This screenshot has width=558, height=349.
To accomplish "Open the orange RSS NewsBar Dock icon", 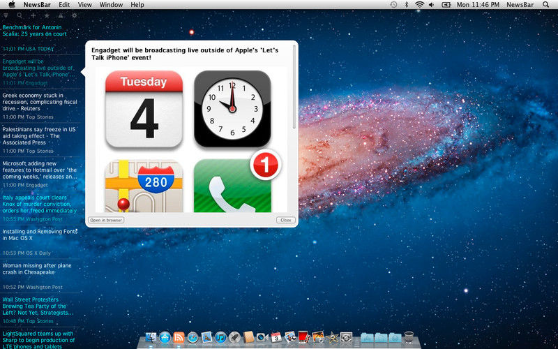I will point(179,337).
